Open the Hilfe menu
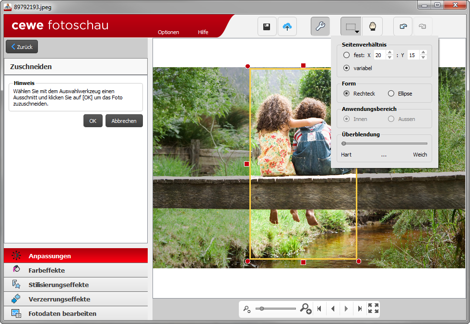This screenshot has height=324, width=470. [x=203, y=32]
